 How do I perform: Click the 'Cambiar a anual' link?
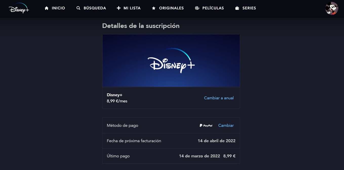[219, 98]
